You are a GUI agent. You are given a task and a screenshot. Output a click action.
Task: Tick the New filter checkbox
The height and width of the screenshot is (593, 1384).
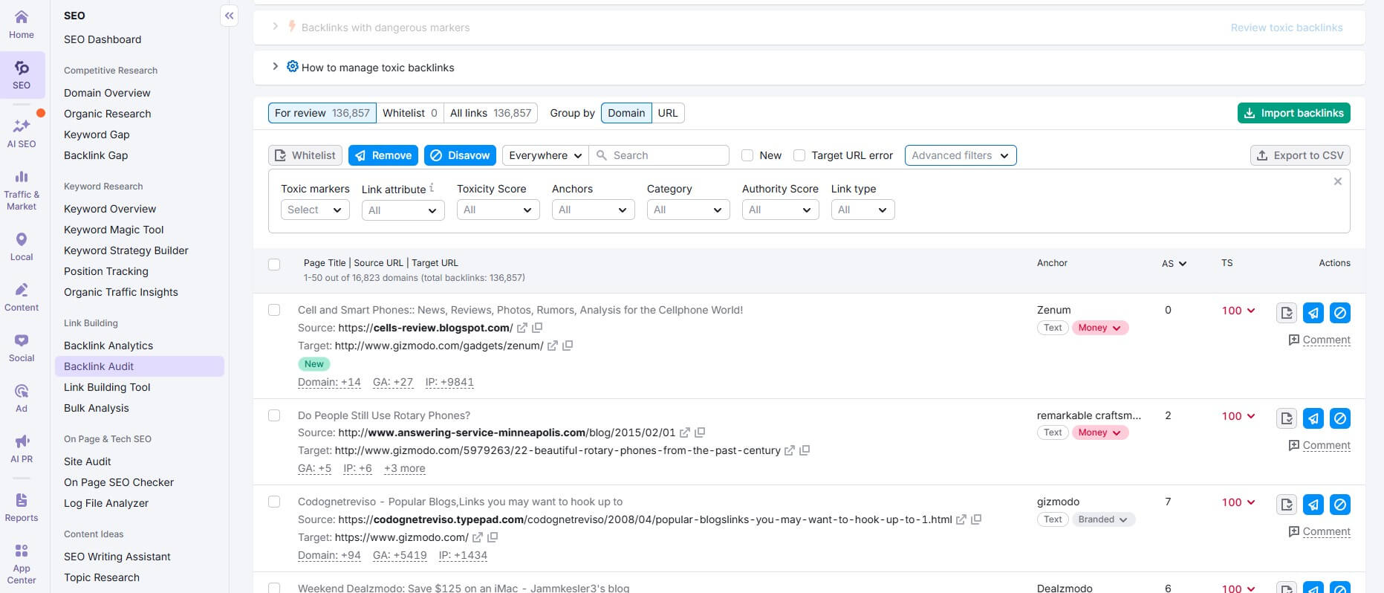click(747, 155)
